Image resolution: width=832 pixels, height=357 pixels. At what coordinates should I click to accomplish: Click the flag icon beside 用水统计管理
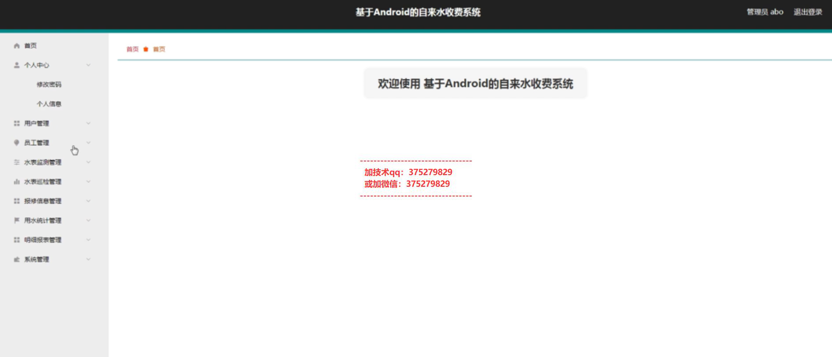pos(17,220)
